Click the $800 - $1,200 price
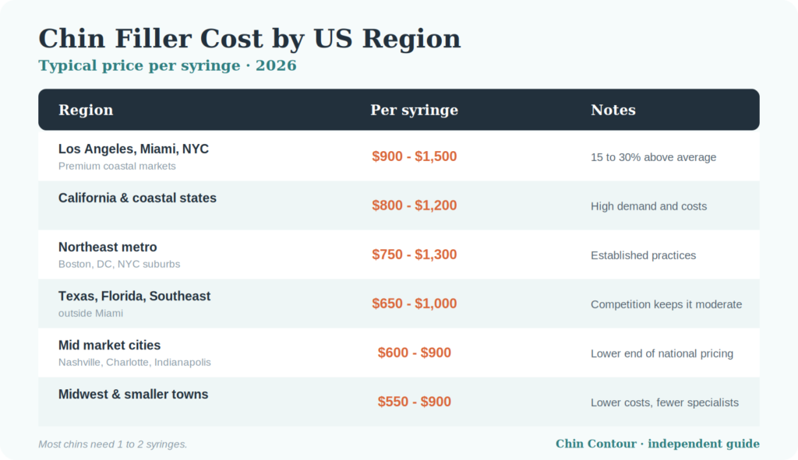This screenshot has width=798, height=460. pos(415,205)
